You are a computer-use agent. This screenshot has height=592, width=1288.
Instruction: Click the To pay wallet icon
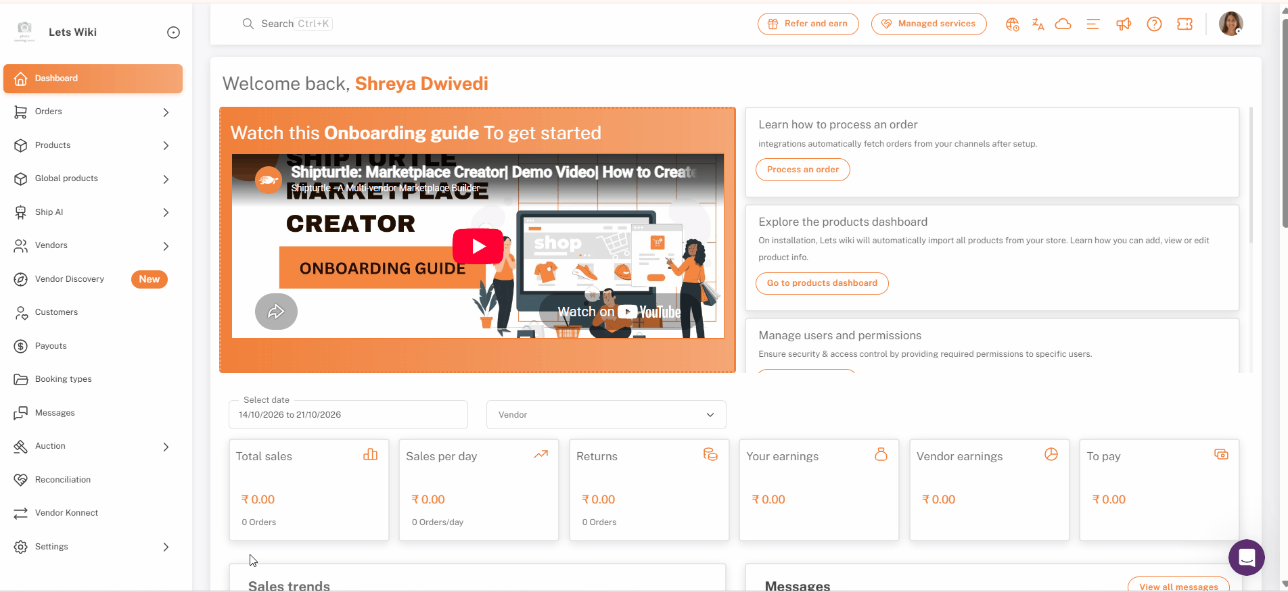[1221, 455]
